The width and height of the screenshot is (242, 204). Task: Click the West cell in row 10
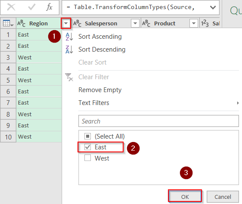[x=39, y=137]
